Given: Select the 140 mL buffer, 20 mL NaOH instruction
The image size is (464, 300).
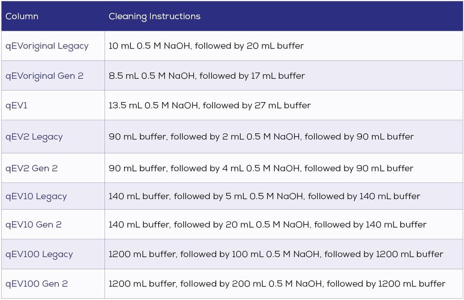Looking at the screenshot, I should (x=267, y=224).
